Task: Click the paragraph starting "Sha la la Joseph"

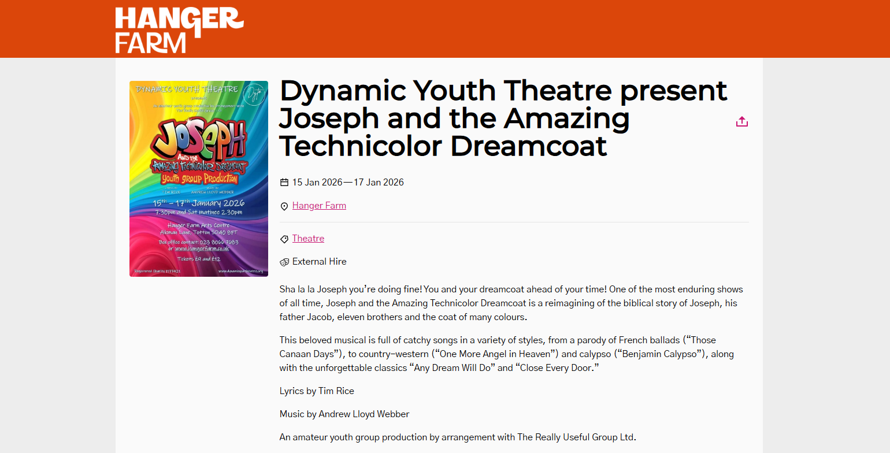Action: [511, 303]
